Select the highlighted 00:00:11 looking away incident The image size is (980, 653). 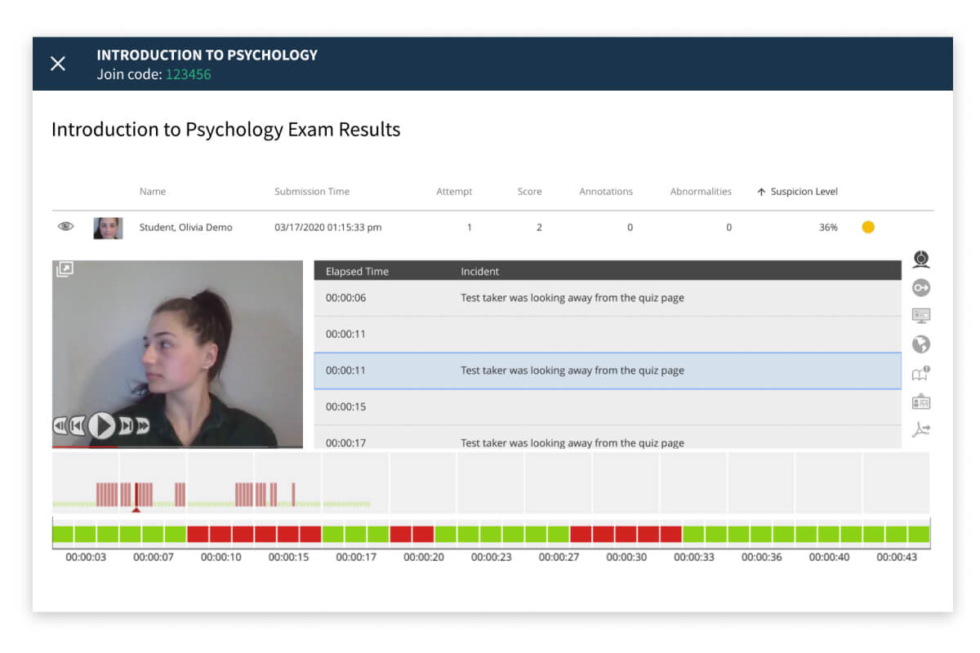pos(608,371)
